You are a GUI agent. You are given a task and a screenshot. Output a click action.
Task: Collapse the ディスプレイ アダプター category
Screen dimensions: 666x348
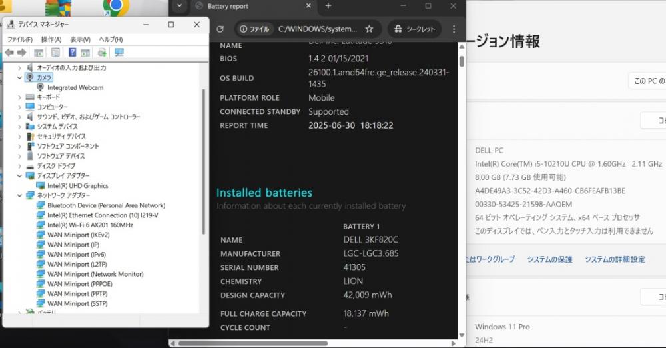coord(19,176)
